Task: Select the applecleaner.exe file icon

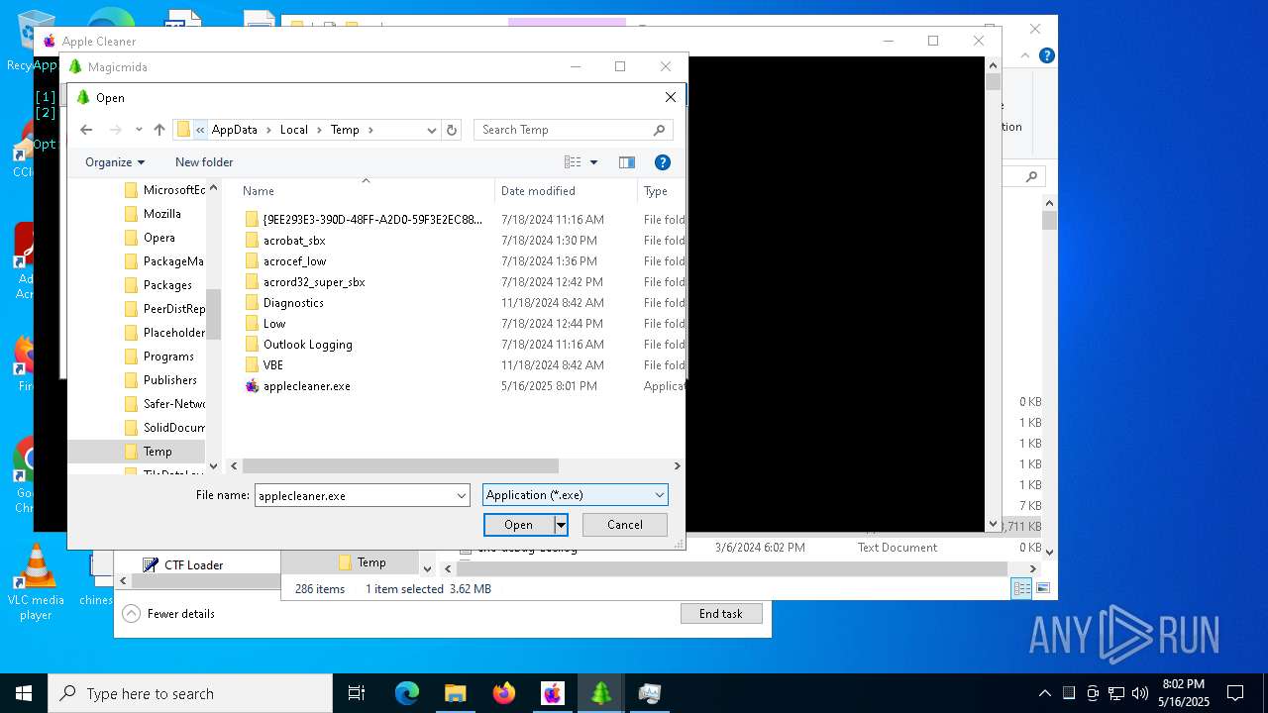Action: pos(252,386)
